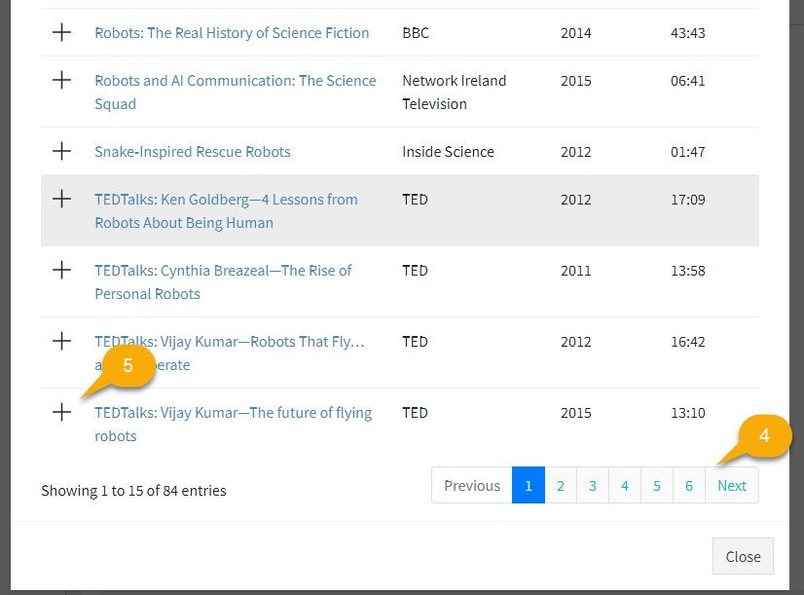Open Ken Goldberg 4 Lessons from Robots link
804x595 pixels.
[x=226, y=210]
